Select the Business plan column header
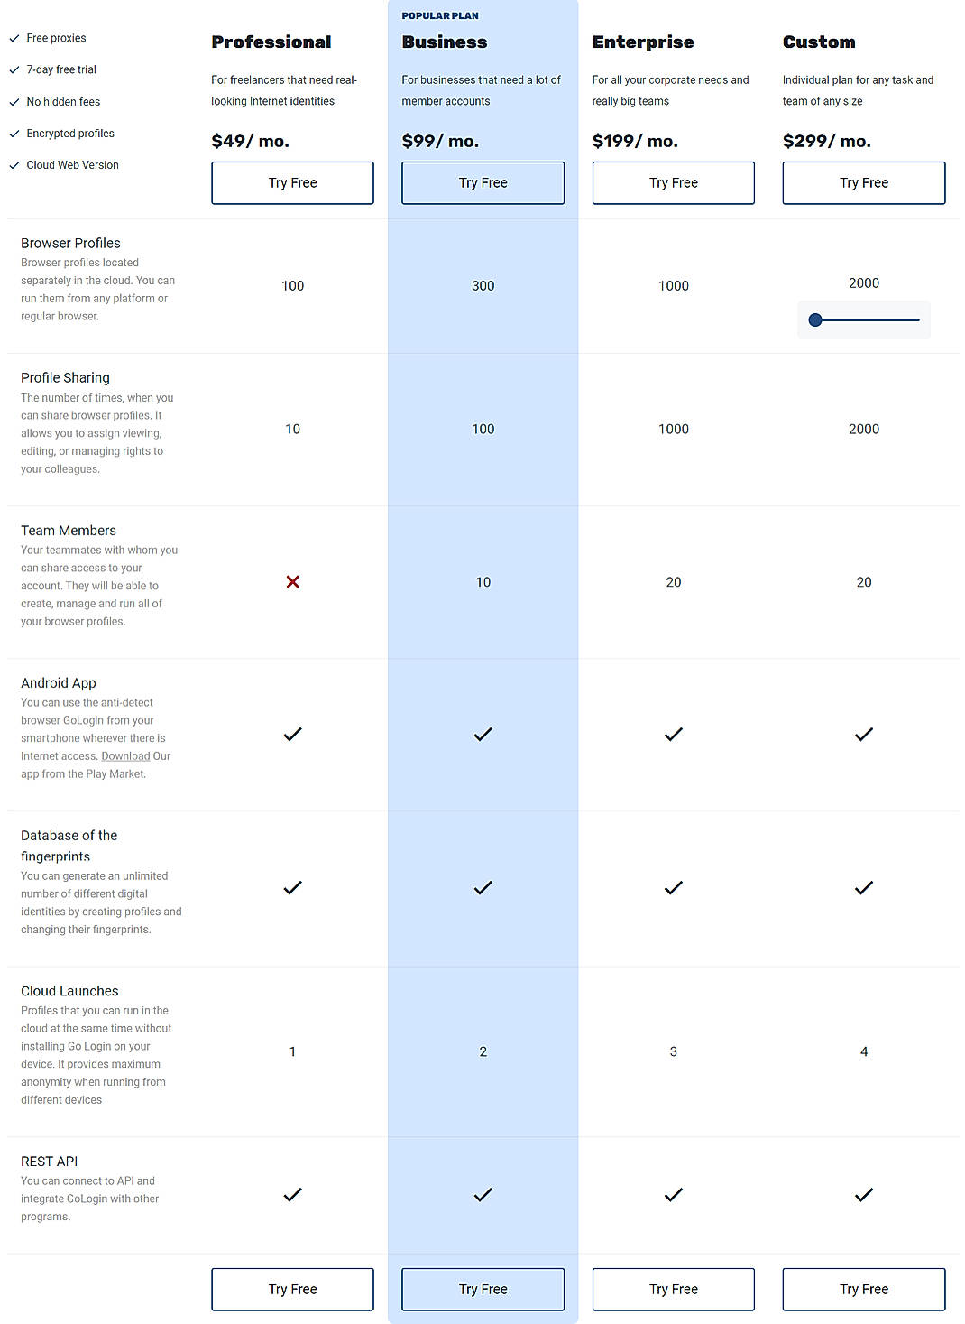 (x=445, y=42)
